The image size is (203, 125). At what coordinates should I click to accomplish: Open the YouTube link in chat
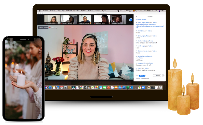150,26
